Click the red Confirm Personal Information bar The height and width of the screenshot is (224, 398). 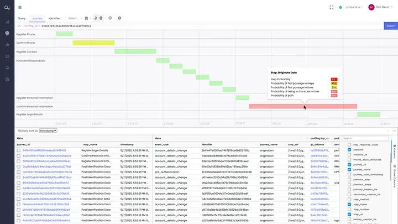(303, 106)
